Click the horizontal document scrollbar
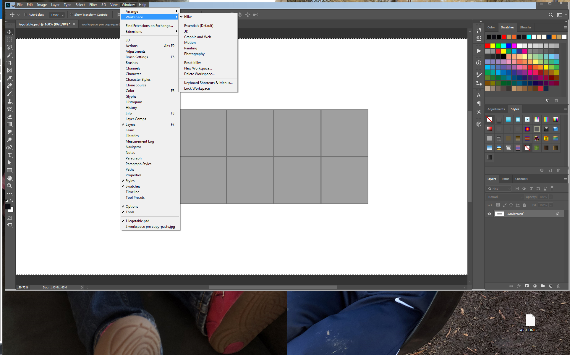 pos(273,287)
